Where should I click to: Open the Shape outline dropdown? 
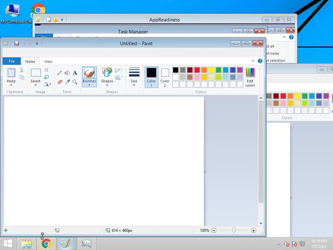(x=119, y=70)
